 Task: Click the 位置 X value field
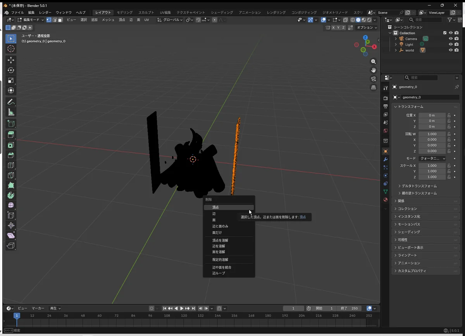tap(432, 115)
